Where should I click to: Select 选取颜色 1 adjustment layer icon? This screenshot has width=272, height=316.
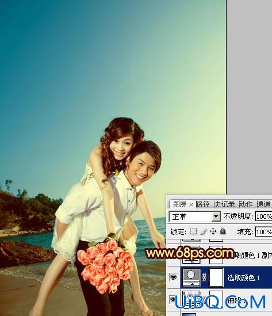click(191, 277)
